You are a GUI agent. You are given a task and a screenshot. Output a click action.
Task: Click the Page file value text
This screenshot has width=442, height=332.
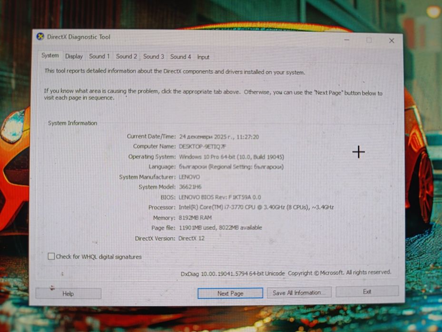point(220,228)
